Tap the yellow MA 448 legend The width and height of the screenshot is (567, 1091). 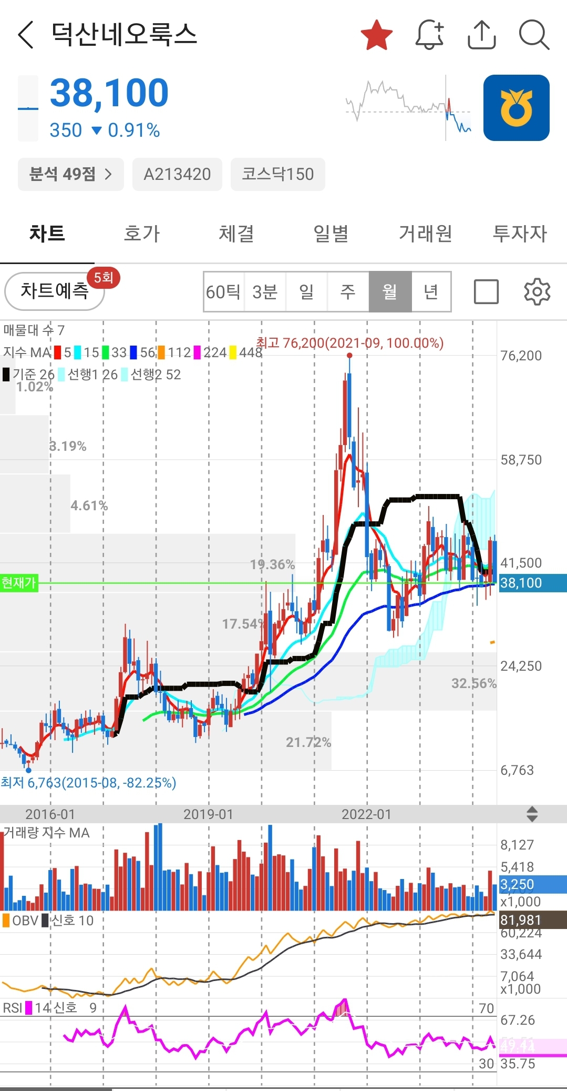[x=246, y=352]
